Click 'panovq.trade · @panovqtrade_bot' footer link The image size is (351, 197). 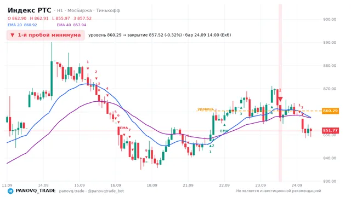92,191
